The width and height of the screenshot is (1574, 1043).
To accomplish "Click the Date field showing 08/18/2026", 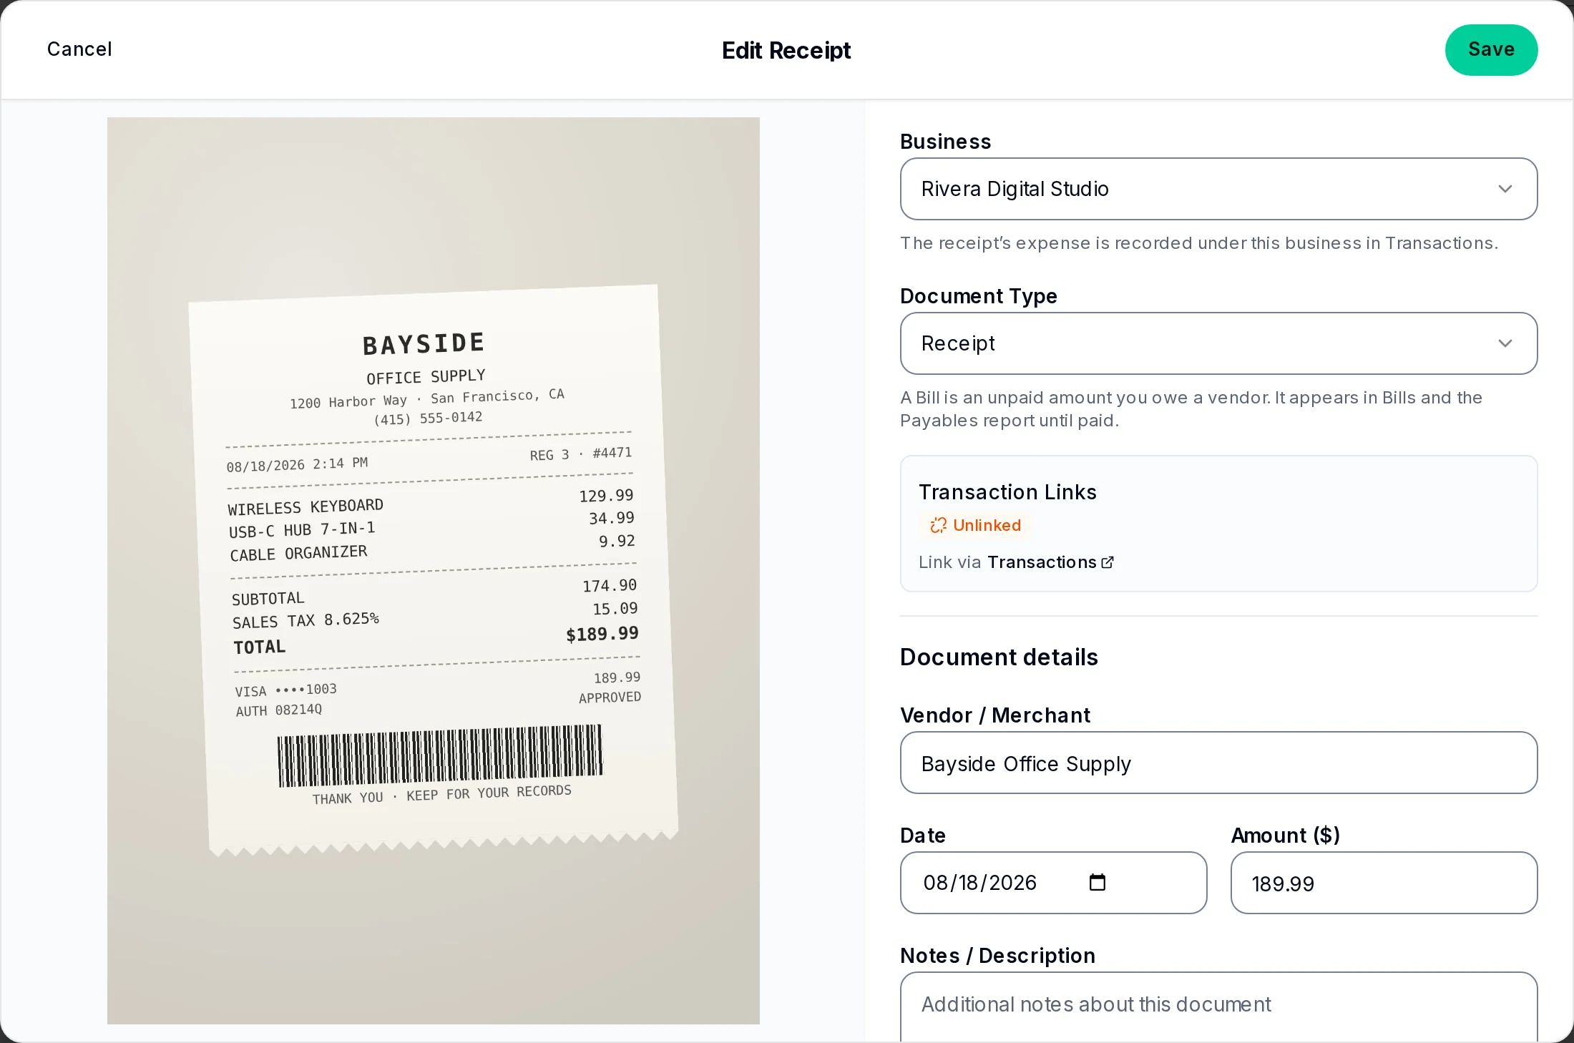I will 1053,883.
